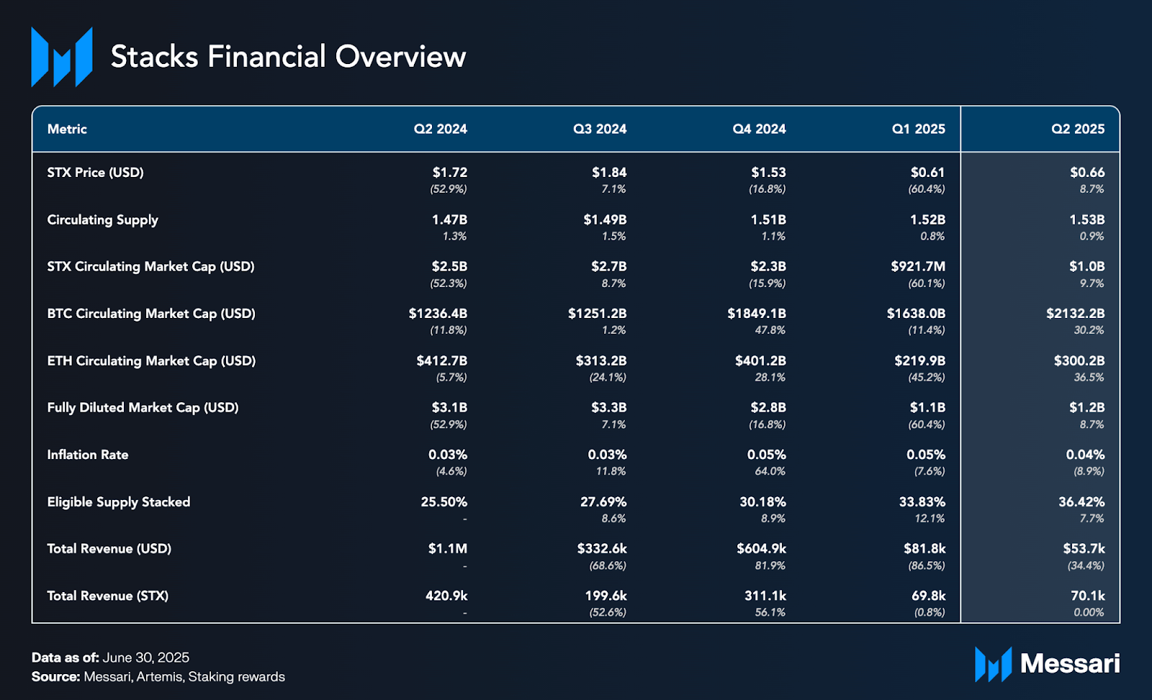Select the ETH market cap value '$412.7B'

coord(442,360)
